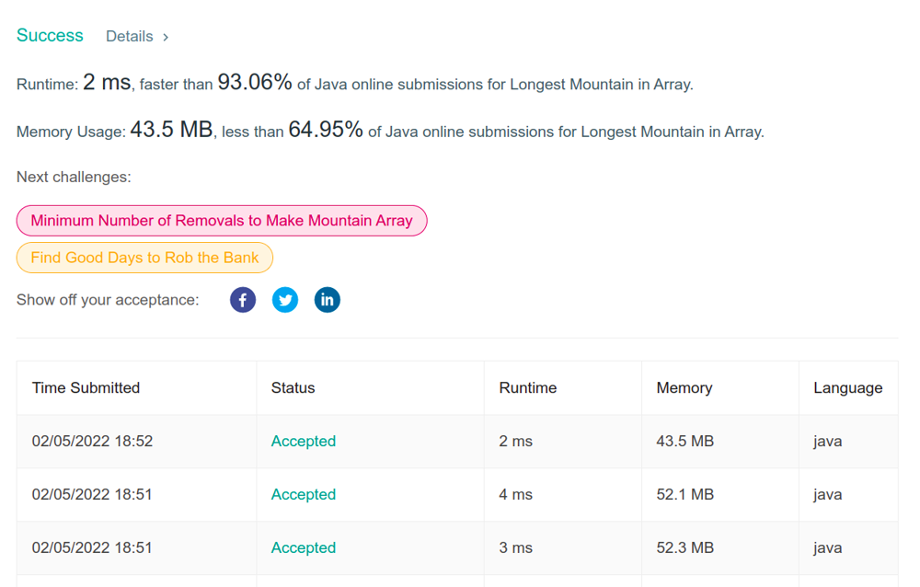Viewport: 920px width, 587px height.
Task: Click the 52.3 MB memory cell
Action: [684, 548]
